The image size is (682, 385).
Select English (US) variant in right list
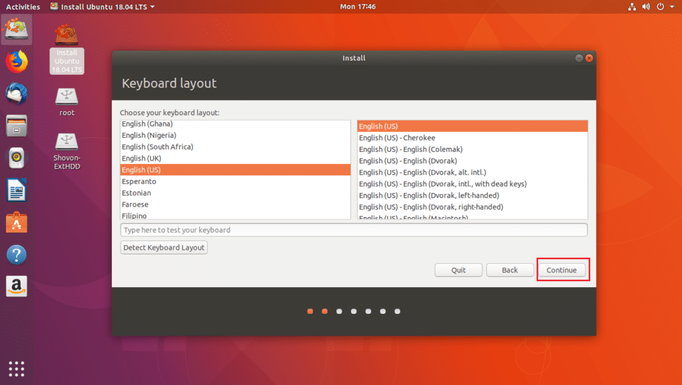(472, 126)
